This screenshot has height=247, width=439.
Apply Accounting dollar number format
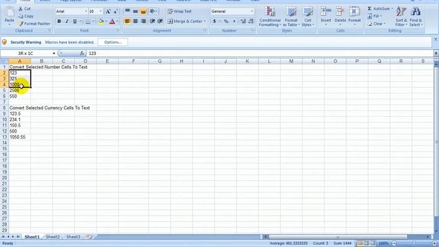tap(215, 21)
